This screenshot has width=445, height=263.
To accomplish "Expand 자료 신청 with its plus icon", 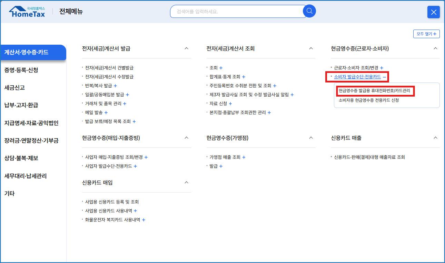I will point(230,103).
